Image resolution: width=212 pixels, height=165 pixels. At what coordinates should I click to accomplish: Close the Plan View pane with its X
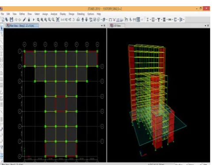tap(104, 26)
